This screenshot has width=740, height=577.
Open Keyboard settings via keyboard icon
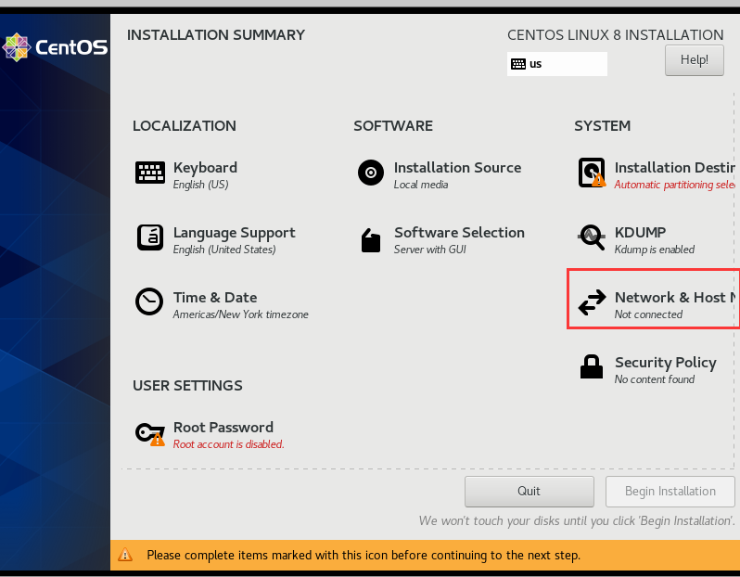coord(150,173)
